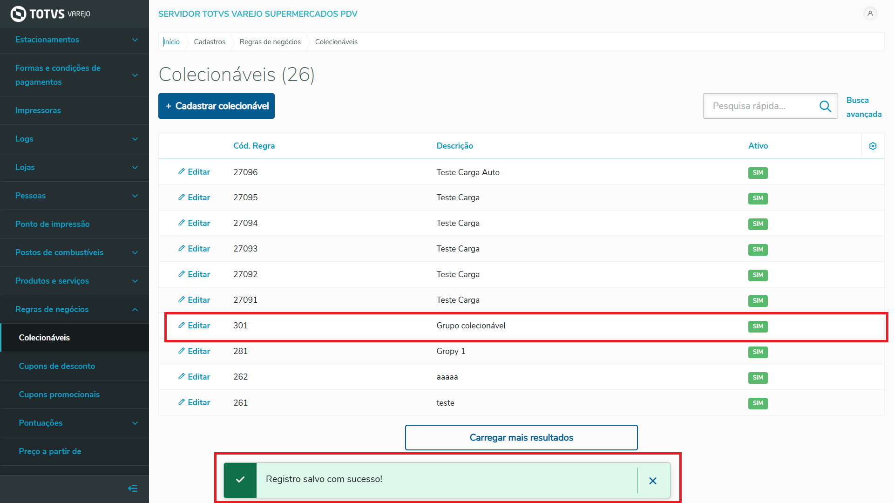Click pencil icon for rule 27096
The width and height of the screenshot is (894, 503).
pos(182,172)
